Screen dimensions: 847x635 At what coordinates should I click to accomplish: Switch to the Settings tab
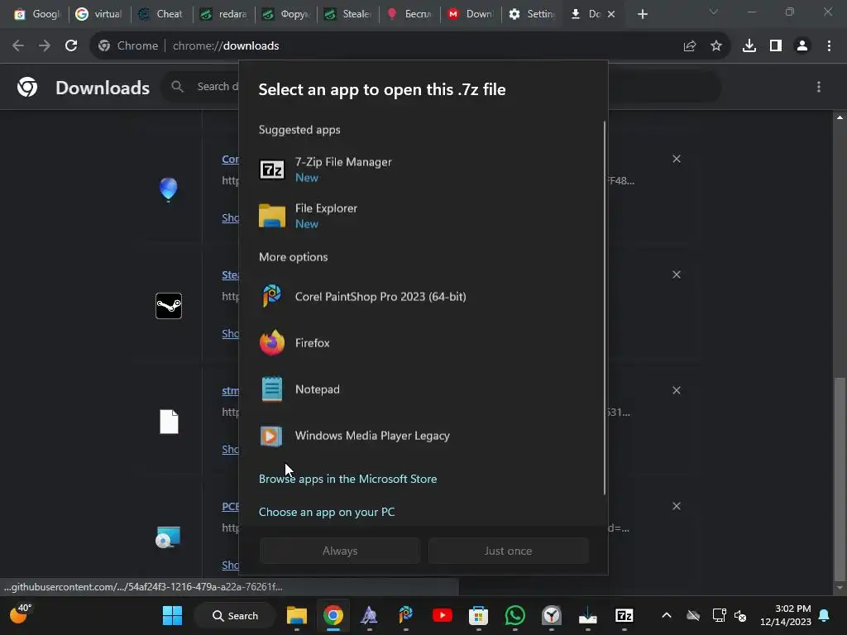pyautogui.click(x=533, y=14)
